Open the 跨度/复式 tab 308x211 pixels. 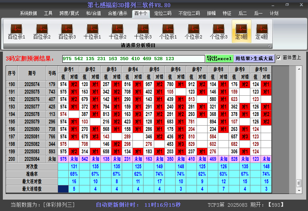point(69,13)
